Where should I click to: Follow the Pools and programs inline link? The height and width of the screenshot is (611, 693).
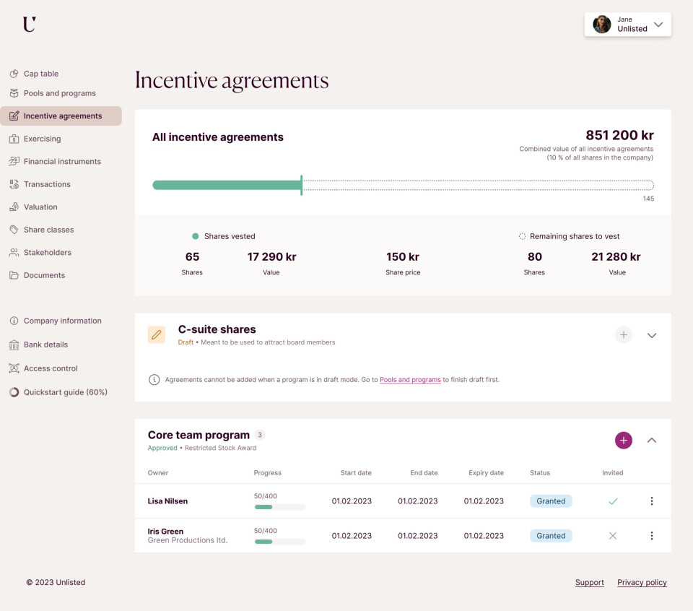(410, 380)
